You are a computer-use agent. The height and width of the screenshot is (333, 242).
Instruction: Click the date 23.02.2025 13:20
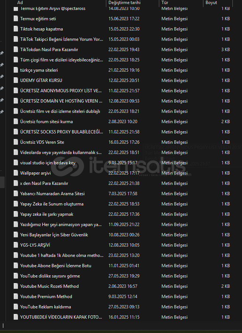coord(124,255)
